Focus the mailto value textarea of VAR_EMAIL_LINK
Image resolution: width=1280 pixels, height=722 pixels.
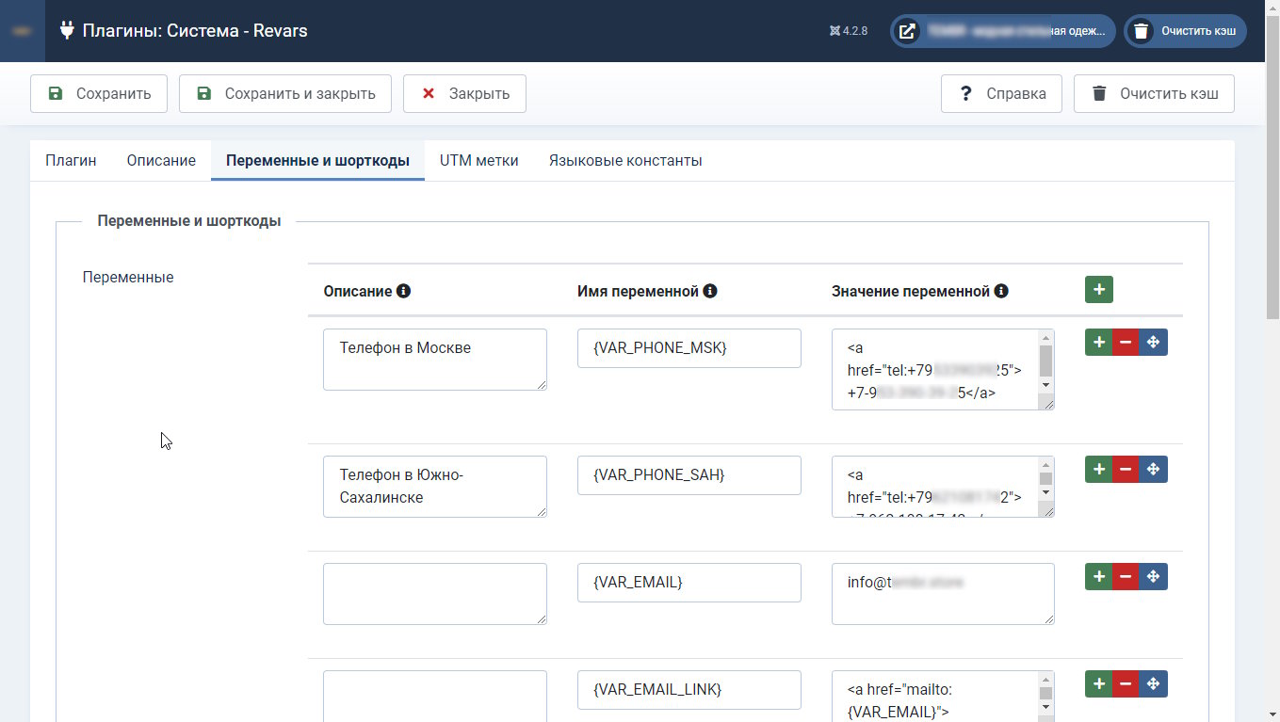click(943, 697)
